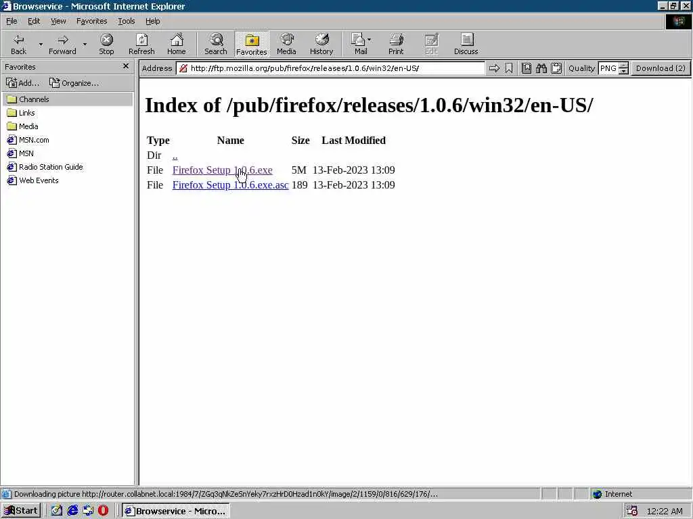Close the Favorites side panel
Screen dimensions: 693x519
[x=125, y=66]
